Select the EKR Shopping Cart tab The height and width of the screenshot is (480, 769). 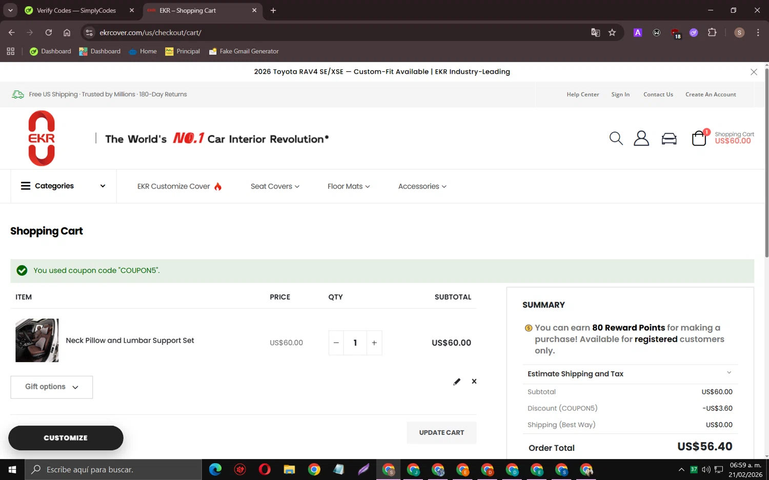click(x=203, y=10)
